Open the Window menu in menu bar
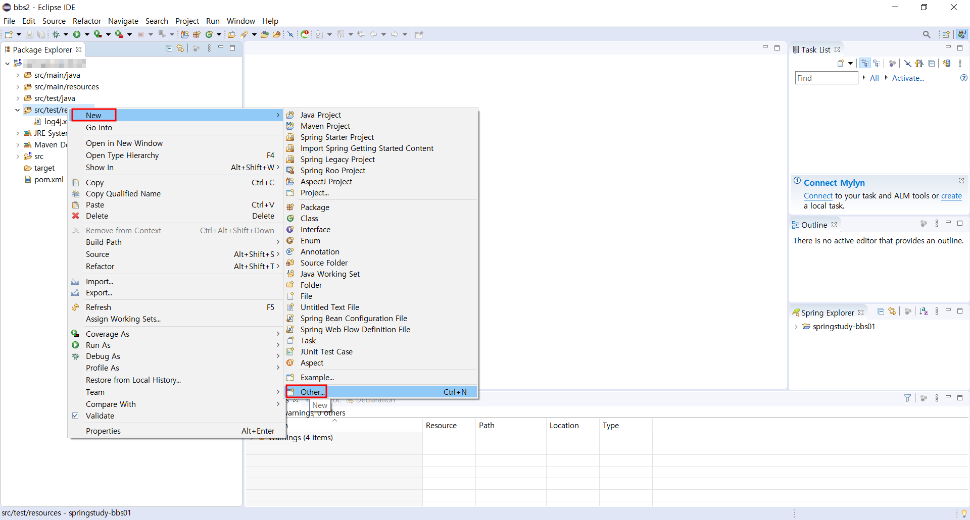This screenshot has height=520, width=970. pos(240,21)
